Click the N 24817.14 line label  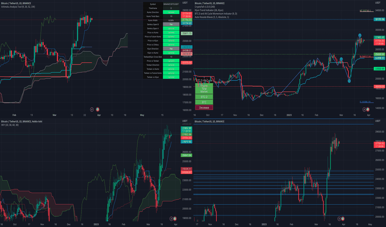(x=365, y=57)
